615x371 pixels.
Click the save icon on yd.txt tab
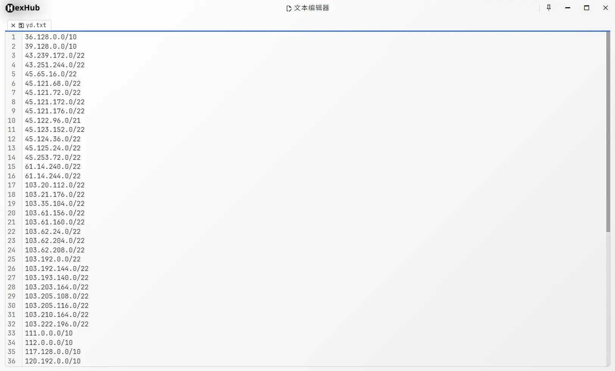click(21, 25)
